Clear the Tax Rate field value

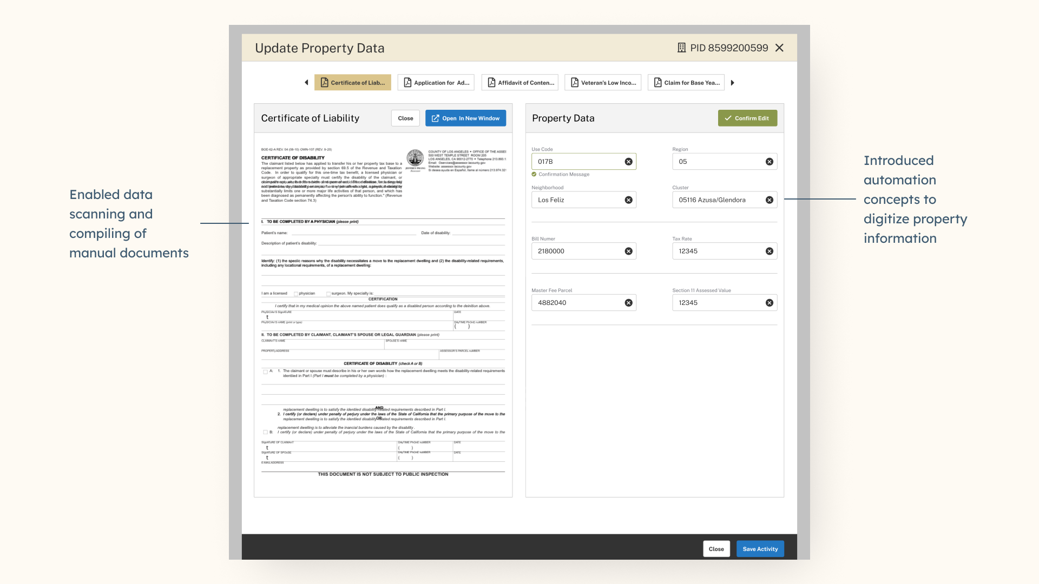(x=769, y=251)
